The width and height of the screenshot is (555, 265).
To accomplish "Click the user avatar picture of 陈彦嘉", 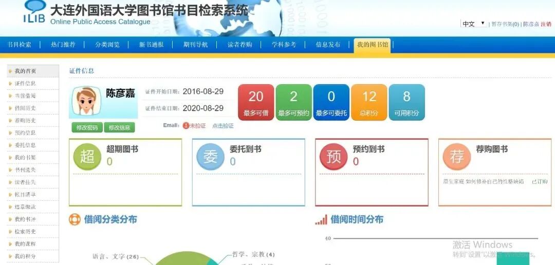I will click(86, 101).
